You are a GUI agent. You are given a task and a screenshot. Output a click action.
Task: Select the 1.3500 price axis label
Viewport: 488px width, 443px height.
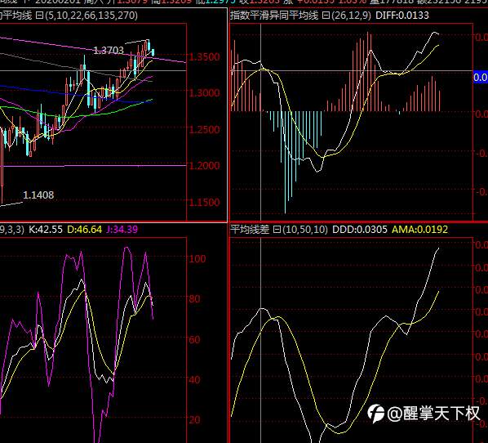coord(204,56)
